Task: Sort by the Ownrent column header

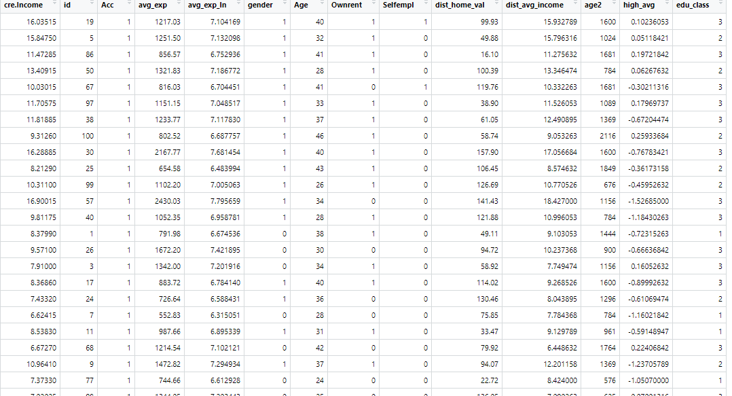Action: tap(353, 5)
